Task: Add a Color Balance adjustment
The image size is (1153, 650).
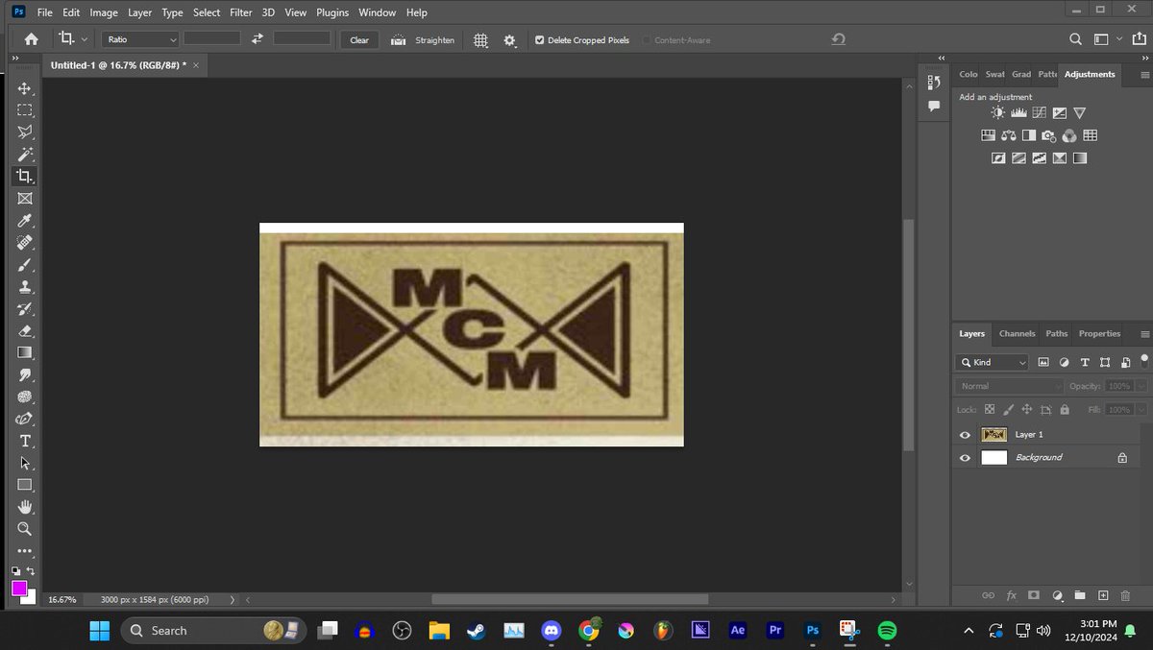Action: 1008,135
